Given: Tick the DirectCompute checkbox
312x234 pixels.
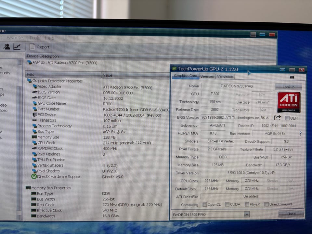Looking at the screenshot, I should 266,204.
